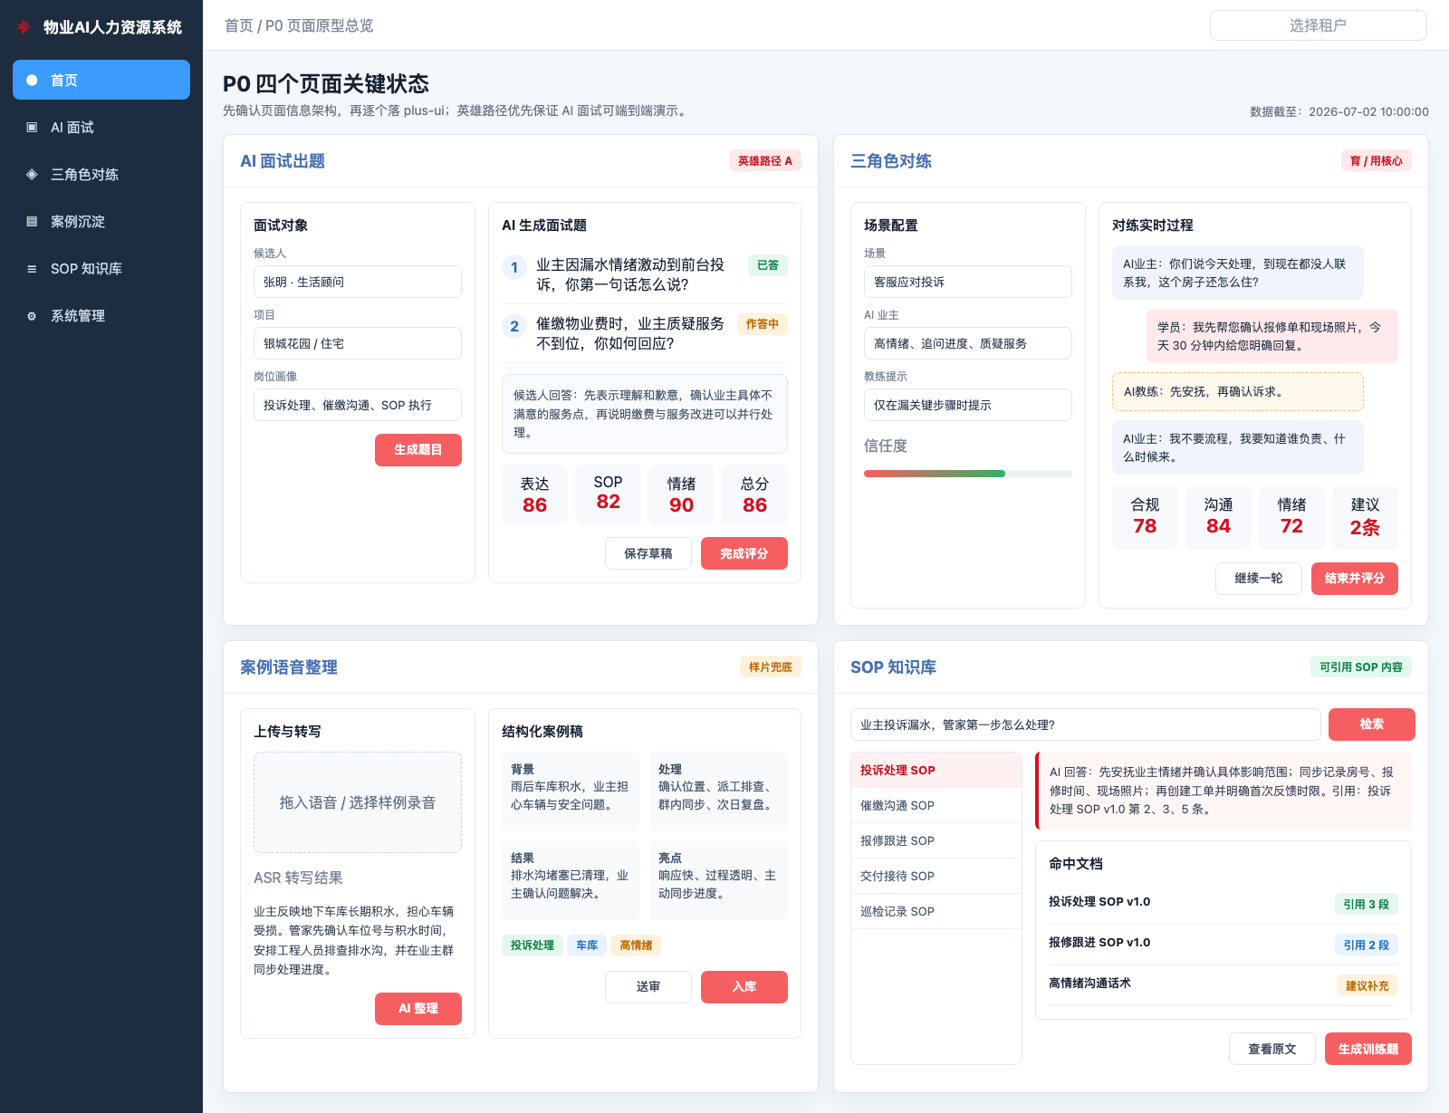Click the 首页 breadcrumb link
1449x1113 pixels.
coord(239,25)
